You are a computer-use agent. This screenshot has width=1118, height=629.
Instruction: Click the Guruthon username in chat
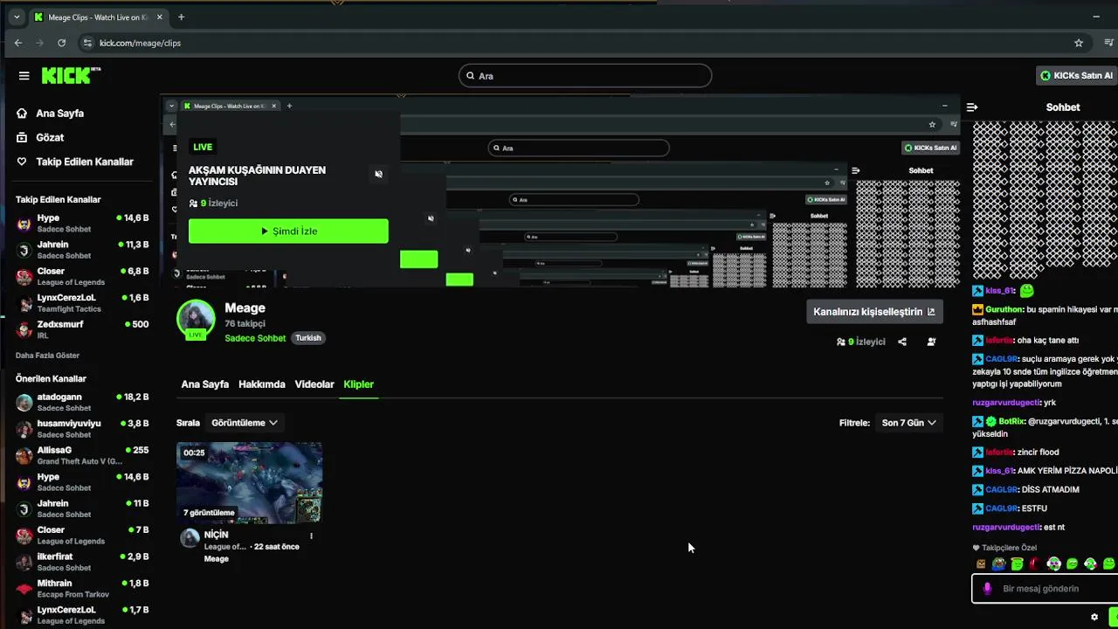[1004, 309]
